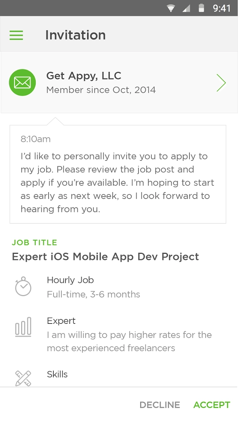This screenshot has width=238, height=423.
Task: Tap the battery status icon
Action: click(201, 8)
